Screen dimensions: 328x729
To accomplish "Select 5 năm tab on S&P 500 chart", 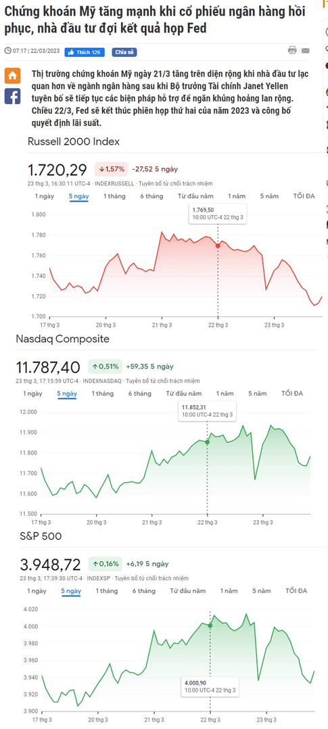I will [262, 591].
